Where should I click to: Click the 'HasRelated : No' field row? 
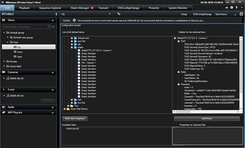coord(192,75)
